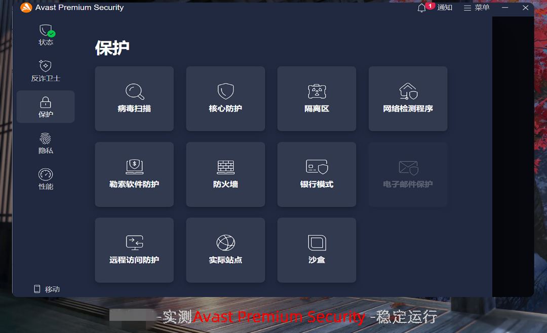Open the 状态 status section
The image size is (547, 333).
[46, 35]
